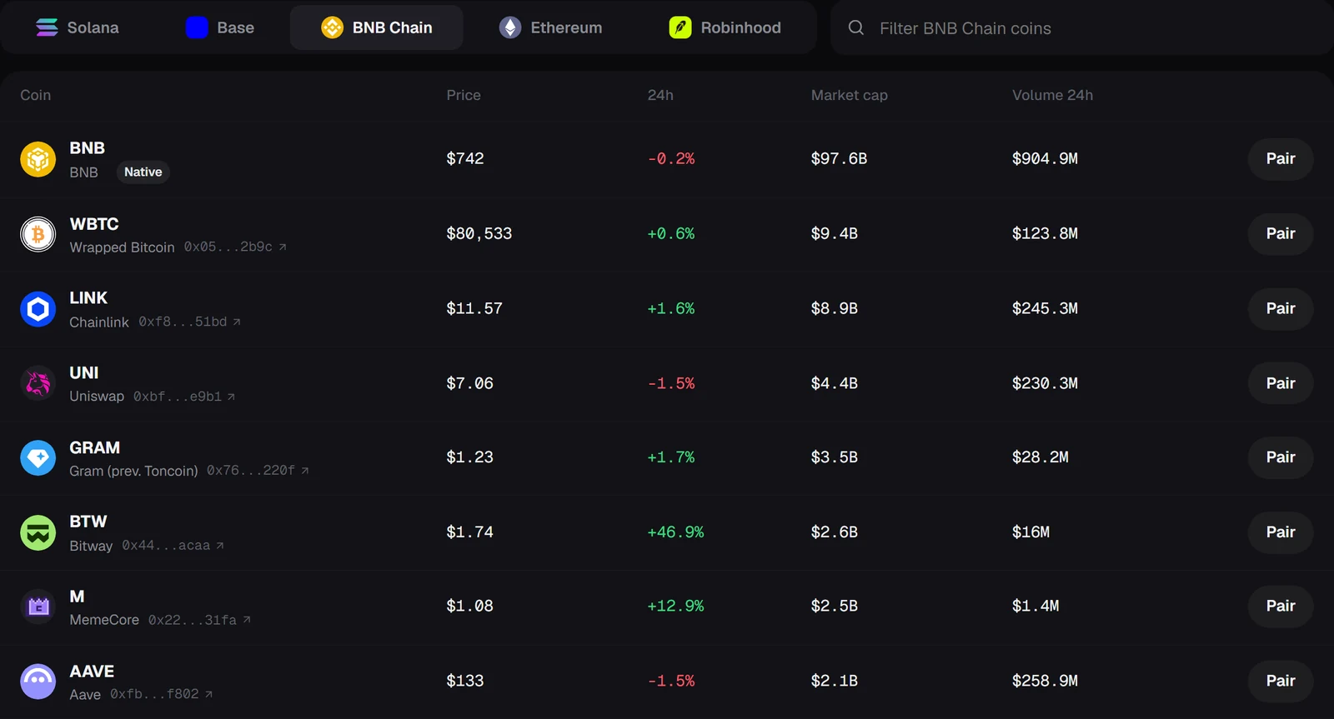Click Pair button for WBTC
1334x719 pixels.
point(1281,234)
